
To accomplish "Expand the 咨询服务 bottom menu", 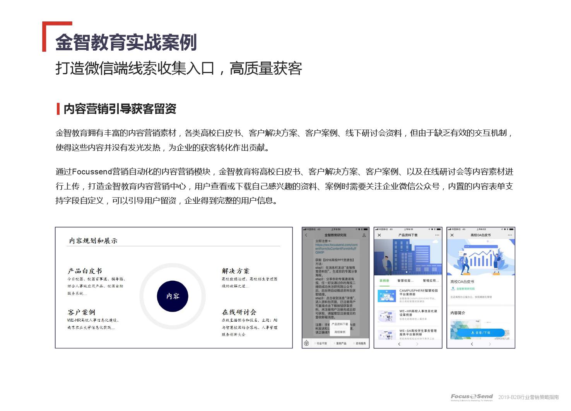I will coord(360,343).
